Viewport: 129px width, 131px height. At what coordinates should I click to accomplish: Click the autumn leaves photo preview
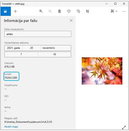tap(102, 71)
